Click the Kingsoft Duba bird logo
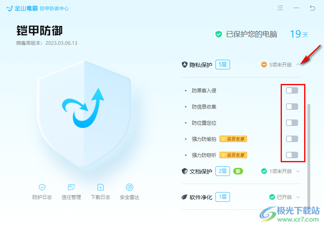Image resolution: width=324 pixels, height=226 pixels. click(x=9, y=8)
